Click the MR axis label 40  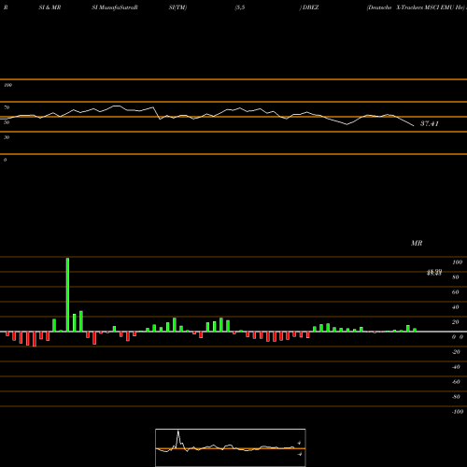tap(456, 307)
